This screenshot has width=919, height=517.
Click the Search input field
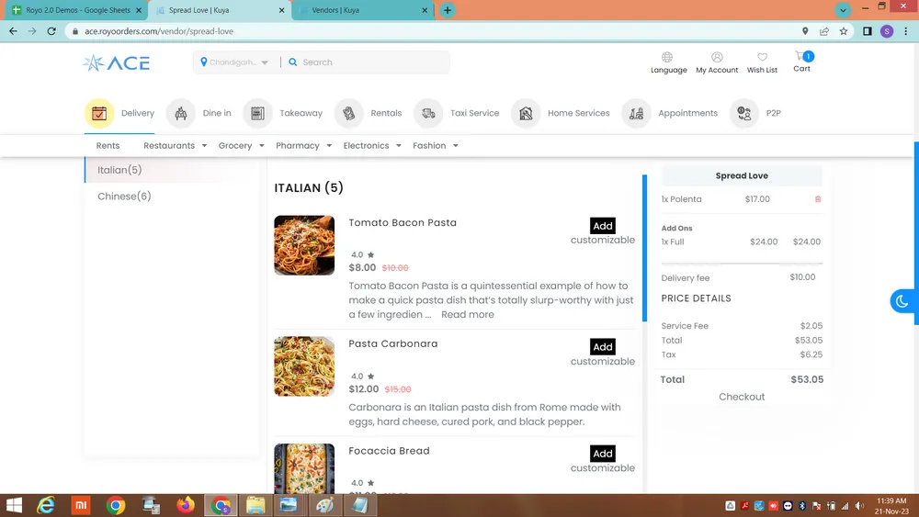(368, 62)
